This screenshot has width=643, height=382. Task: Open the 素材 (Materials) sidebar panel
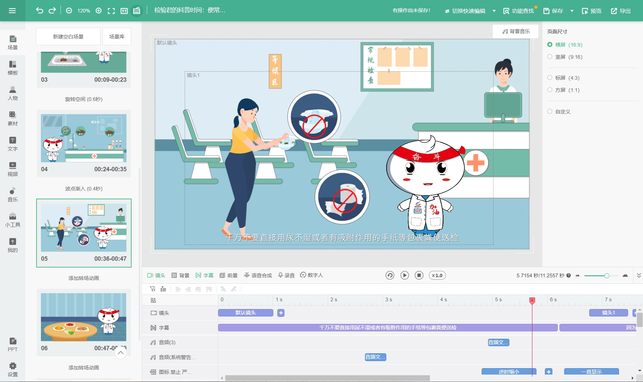coord(13,119)
